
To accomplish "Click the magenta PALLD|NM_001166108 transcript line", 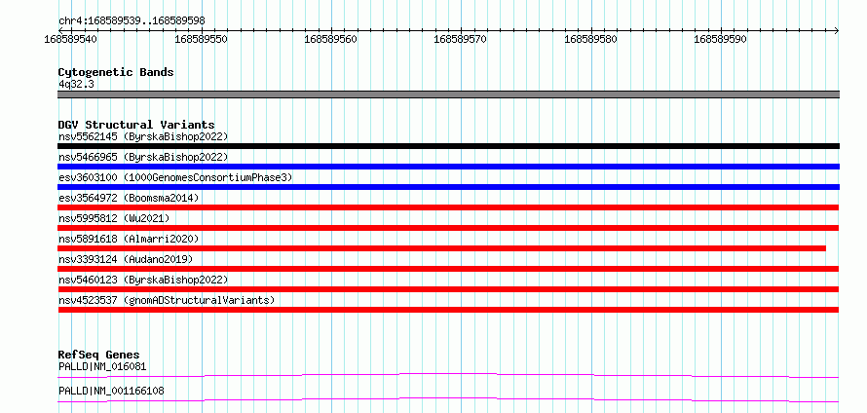I will coord(448,399).
